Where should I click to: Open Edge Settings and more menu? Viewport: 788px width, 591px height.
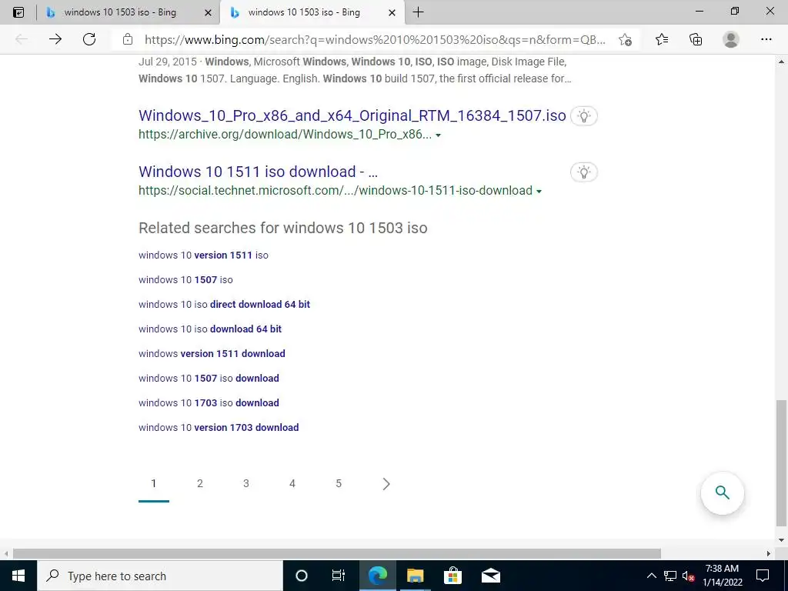click(x=766, y=39)
